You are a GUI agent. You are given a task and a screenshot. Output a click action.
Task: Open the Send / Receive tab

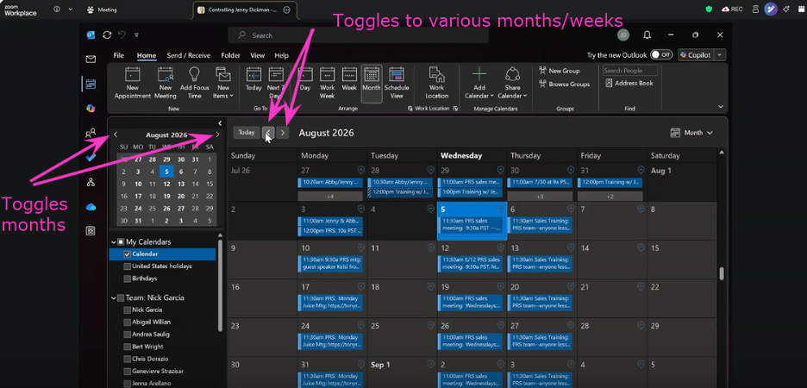point(188,55)
